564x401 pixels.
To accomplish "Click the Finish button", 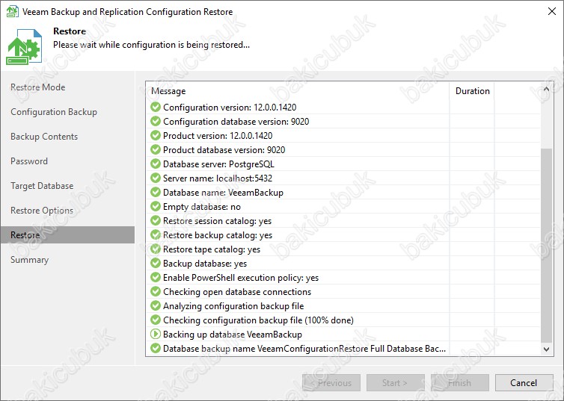I will 460,382.
